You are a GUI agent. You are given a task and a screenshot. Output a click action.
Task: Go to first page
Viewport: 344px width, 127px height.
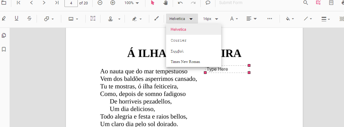point(19,3)
